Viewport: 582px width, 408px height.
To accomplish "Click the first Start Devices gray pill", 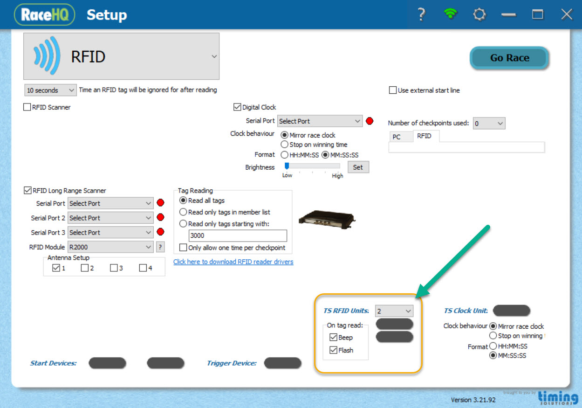I will [x=107, y=363].
